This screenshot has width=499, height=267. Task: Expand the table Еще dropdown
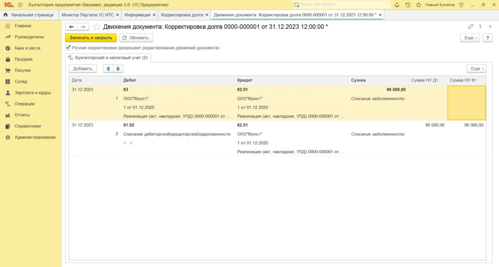tap(476, 69)
